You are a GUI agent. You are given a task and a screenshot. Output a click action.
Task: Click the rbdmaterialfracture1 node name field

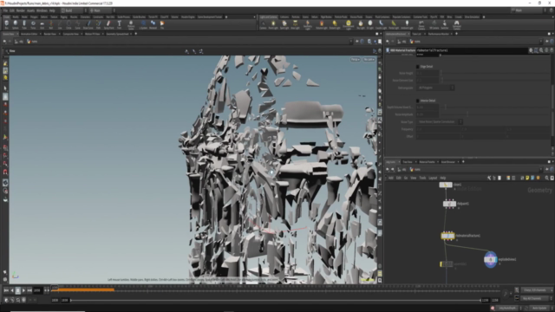(x=472, y=50)
